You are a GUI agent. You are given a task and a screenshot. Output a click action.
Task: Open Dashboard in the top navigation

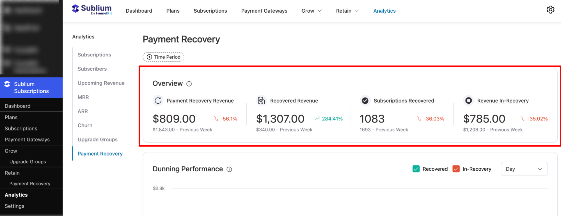coord(139,11)
